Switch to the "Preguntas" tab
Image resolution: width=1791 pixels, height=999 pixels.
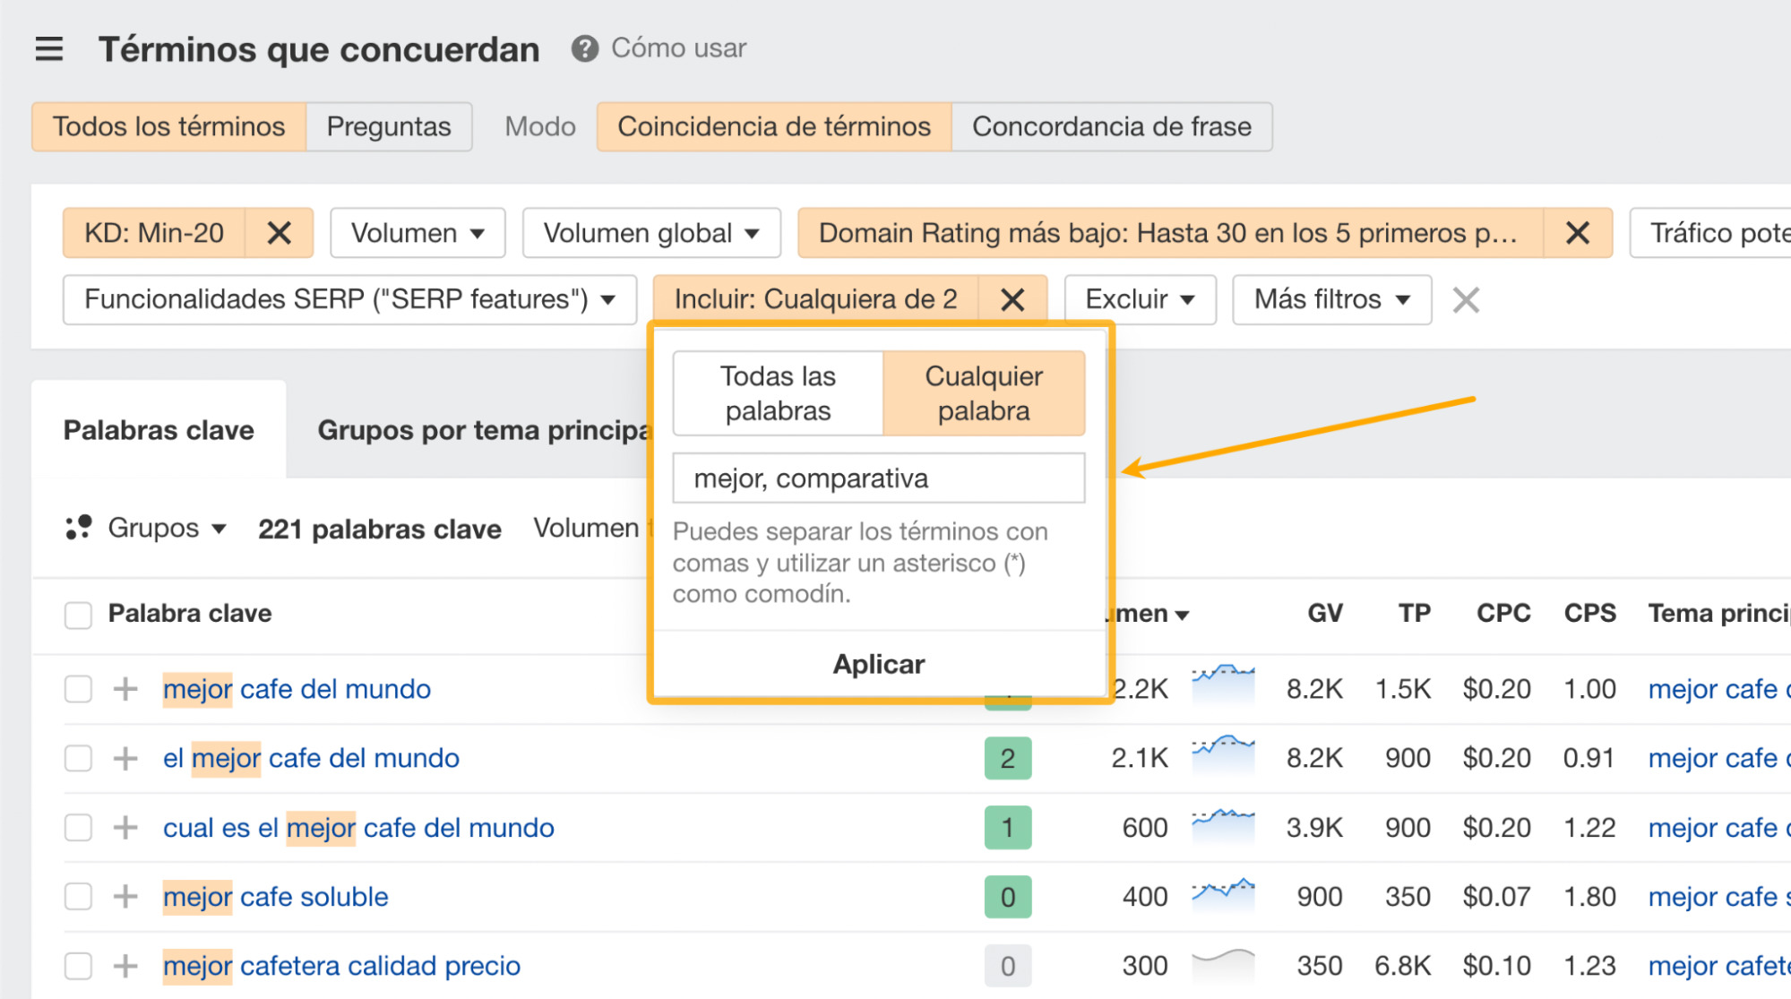(x=389, y=126)
